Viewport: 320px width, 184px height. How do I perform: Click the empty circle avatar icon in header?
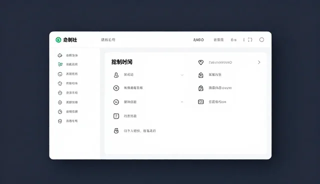[261, 40]
